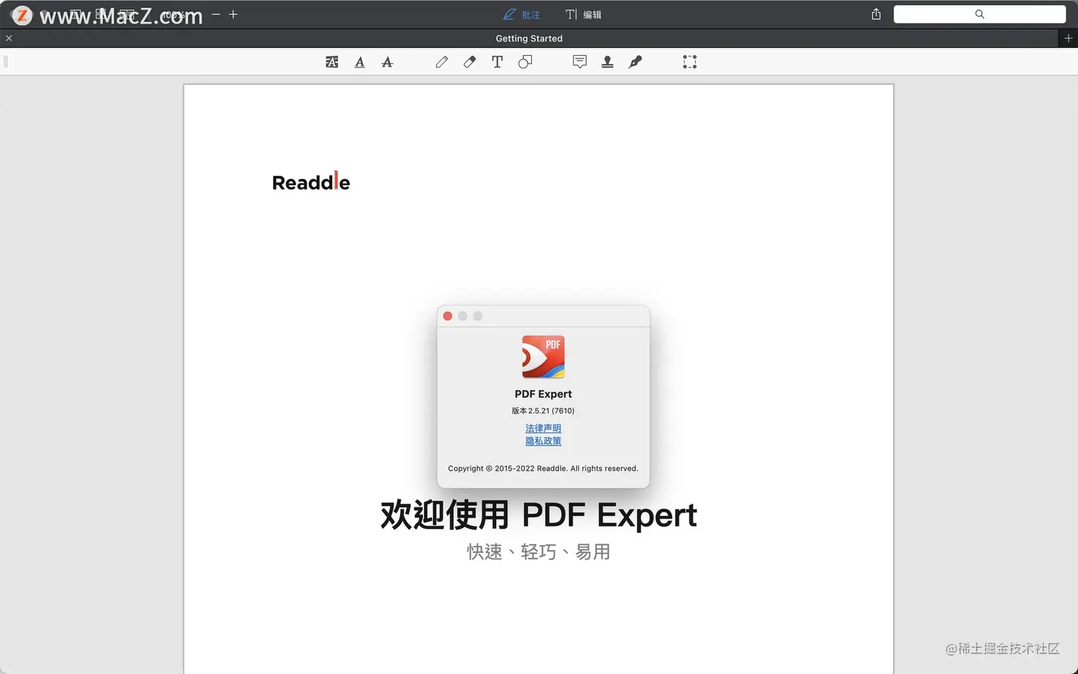Screen dimensions: 1078x674
Task: Click inside the search field
Action: tap(979, 14)
